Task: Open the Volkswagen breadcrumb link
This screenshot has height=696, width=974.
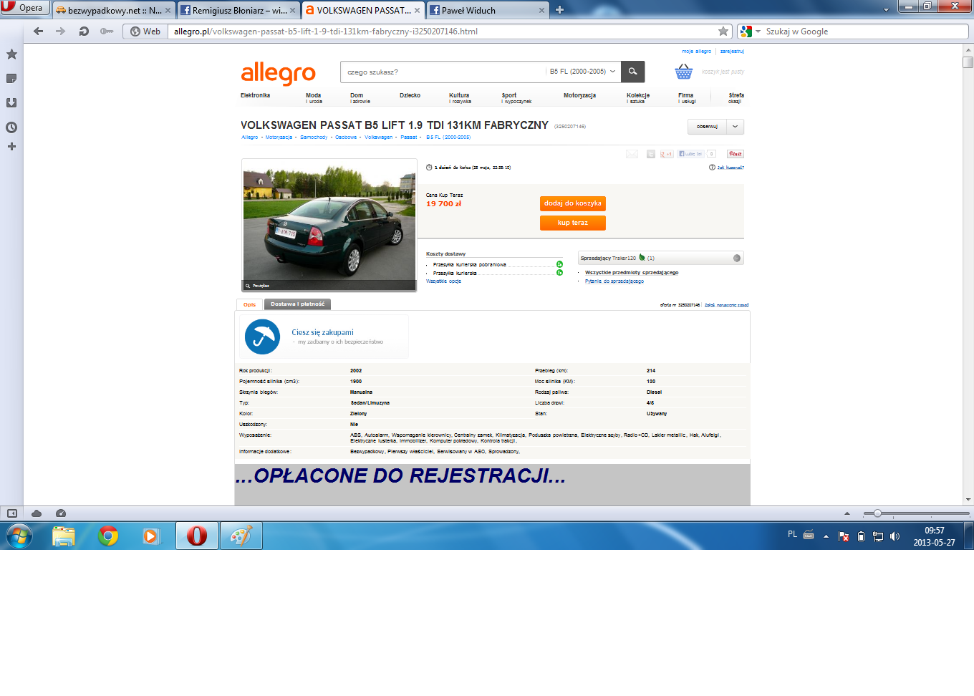Action: (x=378, y=137)
